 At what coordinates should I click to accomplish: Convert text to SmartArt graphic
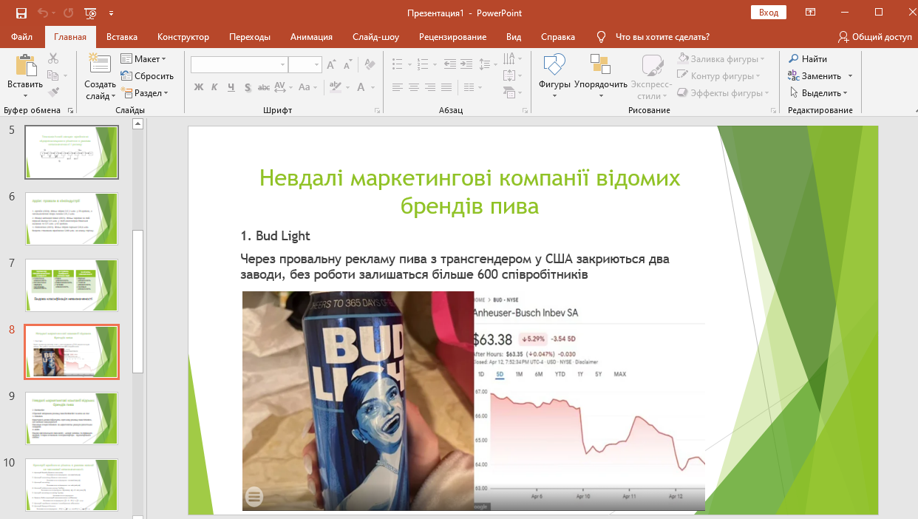pyautogui.click(x=510, y=93)
